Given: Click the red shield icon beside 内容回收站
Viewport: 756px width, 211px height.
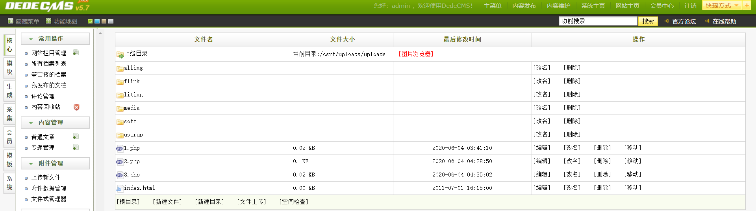Looking at the screenshot, I should pos(76,107).
